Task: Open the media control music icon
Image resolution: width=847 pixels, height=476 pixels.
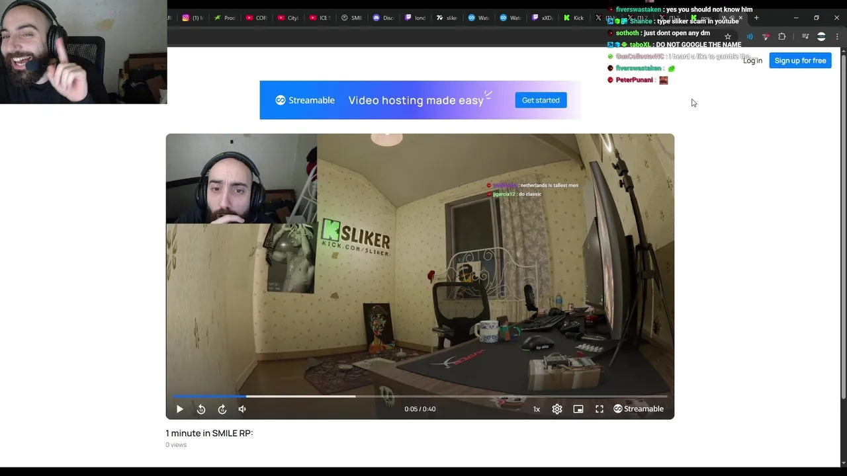Action: point(805,37)
